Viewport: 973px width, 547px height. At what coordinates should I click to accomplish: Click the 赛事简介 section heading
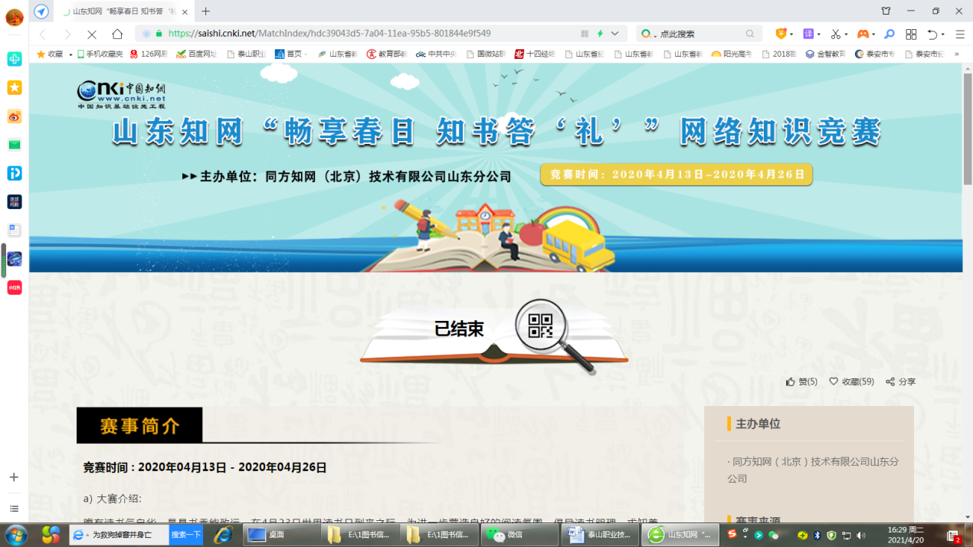[139, 426]
